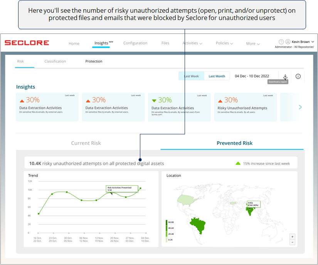Click the 15% increase since last week text
318x265 pixels.
tap(266, 163)
